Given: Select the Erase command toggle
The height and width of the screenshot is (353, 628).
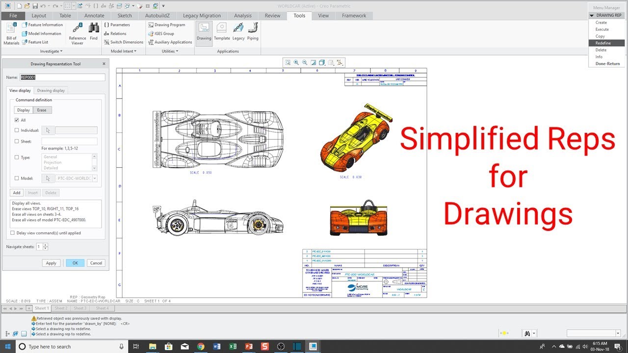Looking at the screenshot, I should point(42,110).
